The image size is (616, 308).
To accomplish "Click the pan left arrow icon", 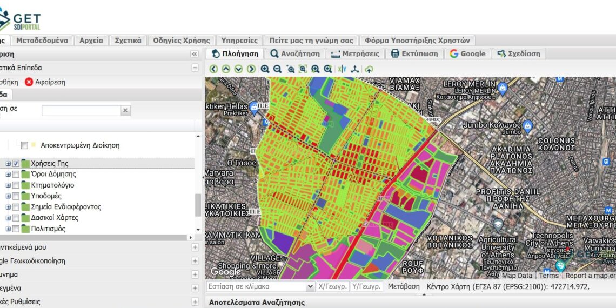I will [x=213, y=69].
